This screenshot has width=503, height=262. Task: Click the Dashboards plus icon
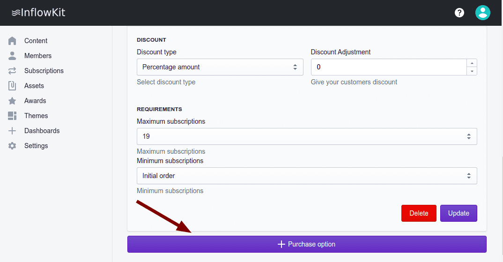coord(13,131)
